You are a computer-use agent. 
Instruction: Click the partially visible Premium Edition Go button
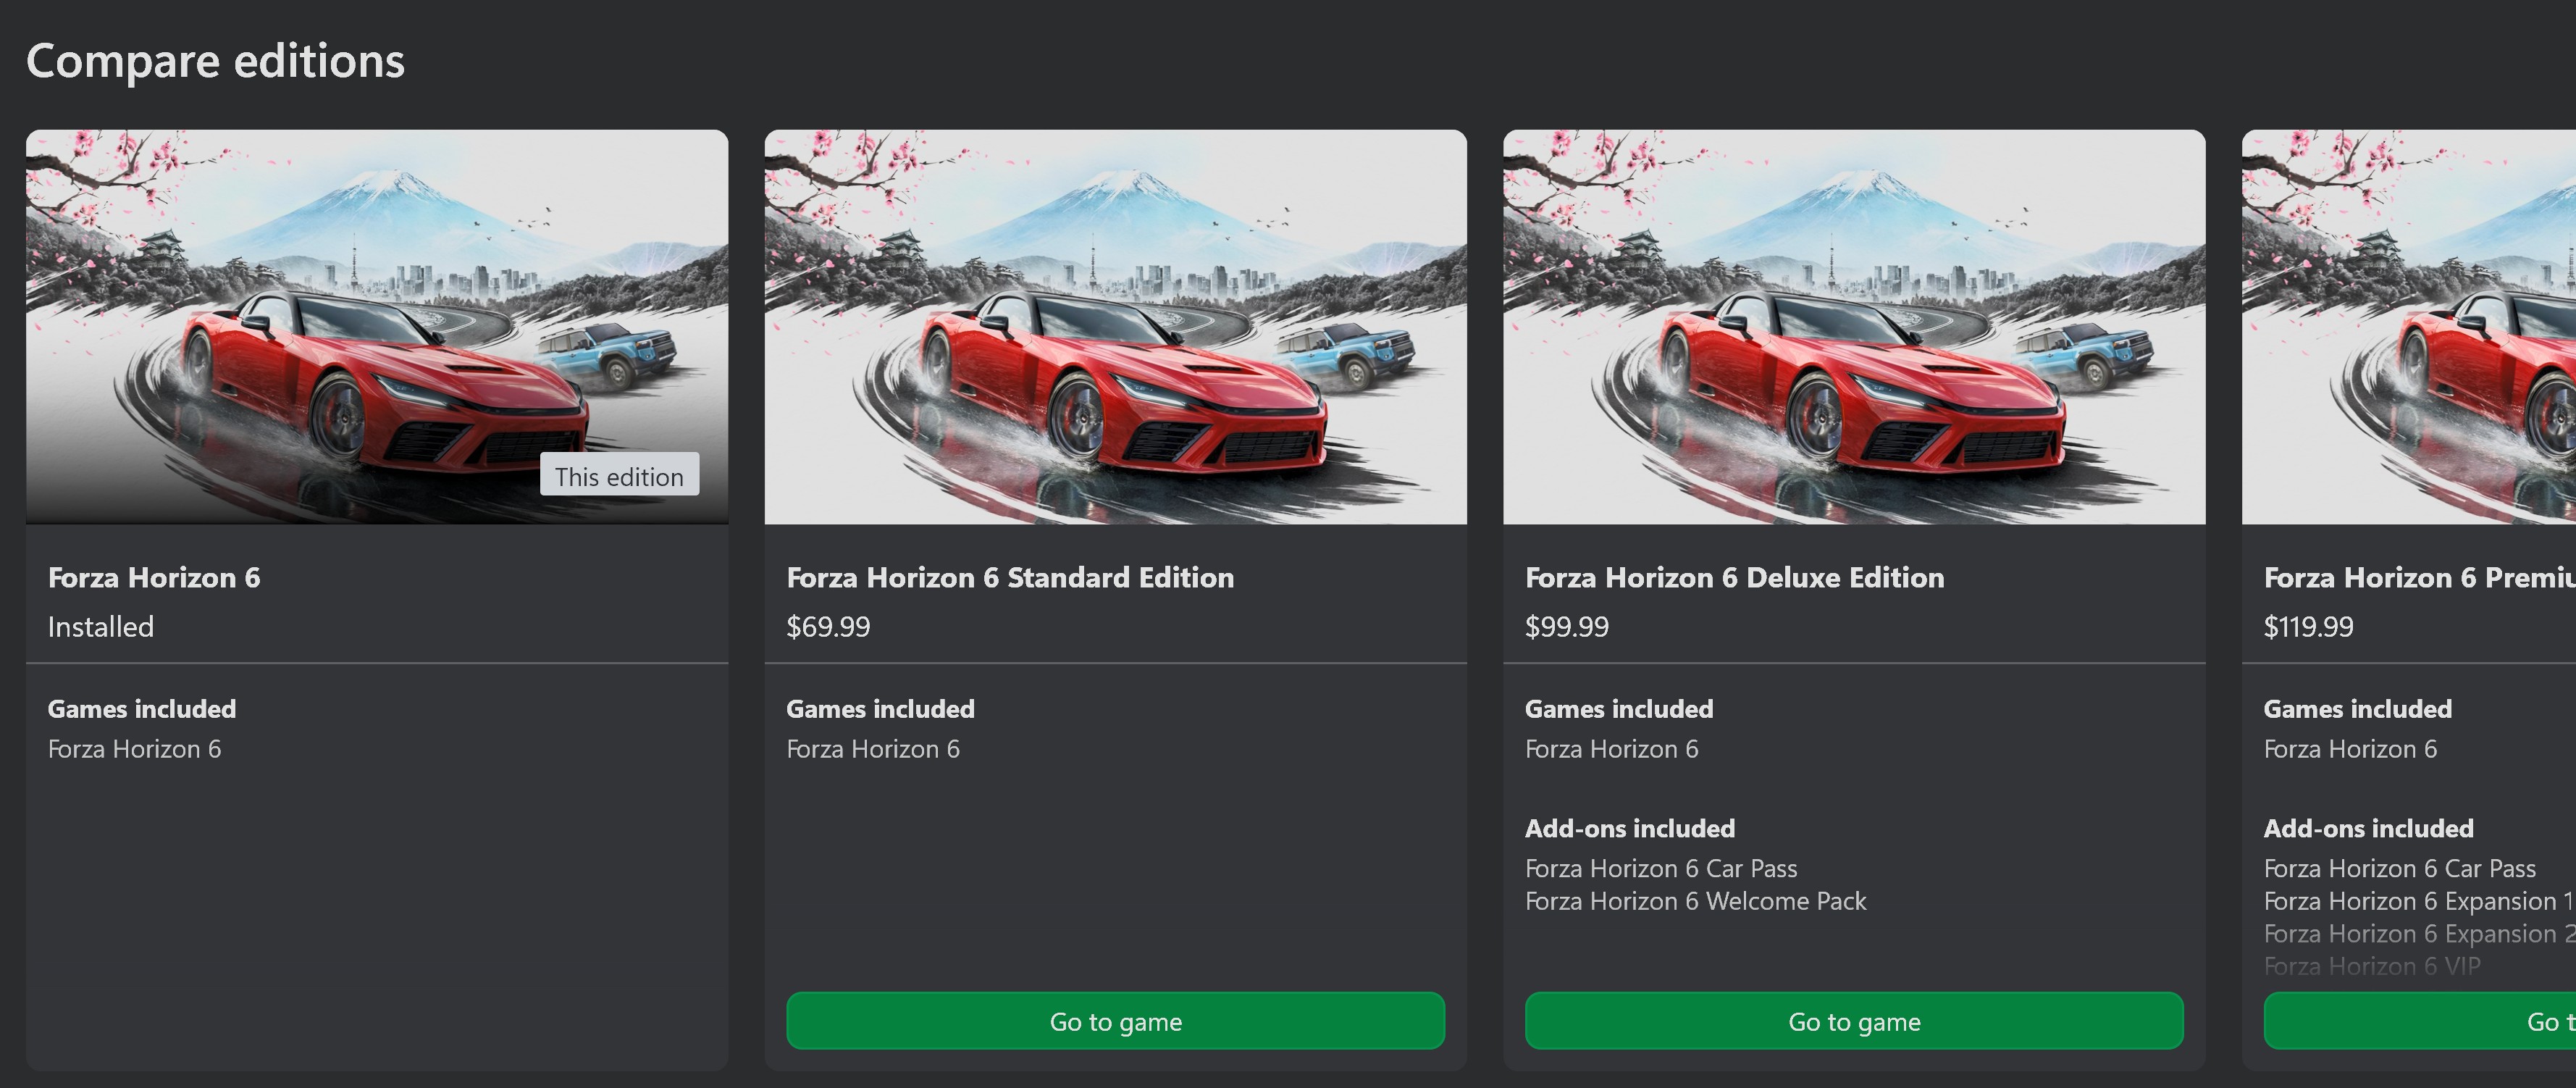coord(2420,1021)
